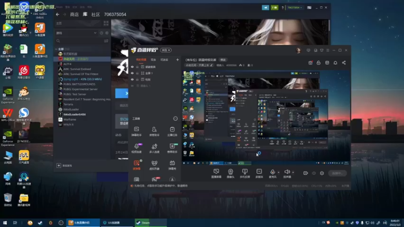Toggle lock on the 全屏 1 source
Viewport: 404px width, 227px height.
tap(137, 73)
